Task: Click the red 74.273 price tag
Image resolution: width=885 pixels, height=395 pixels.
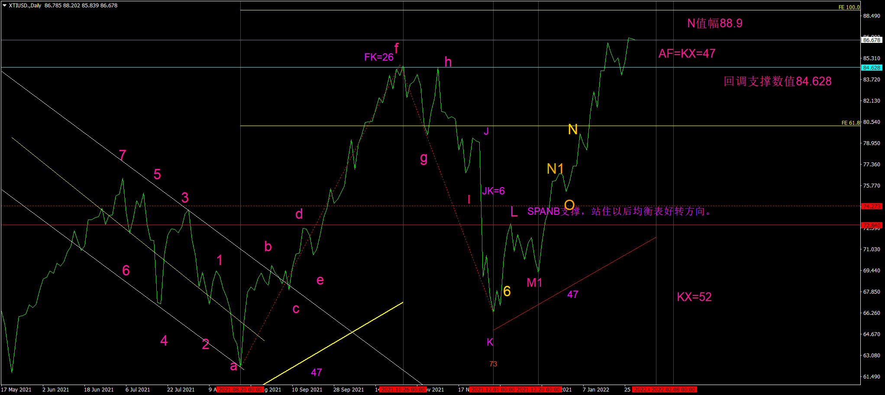Action: [x=872, y=207]
